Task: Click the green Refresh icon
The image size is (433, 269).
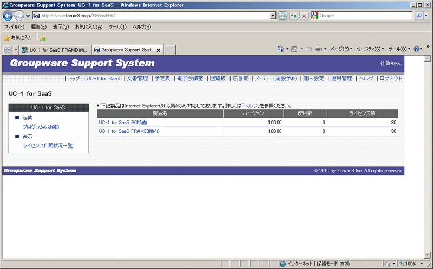Action: tap(293, 16)
